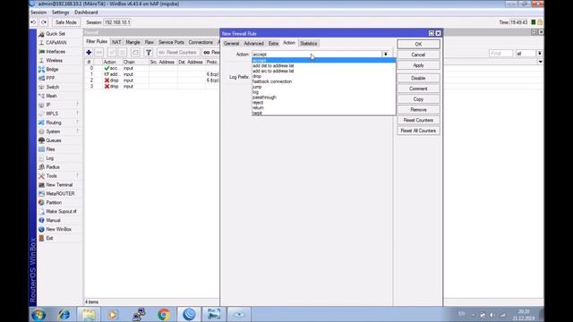Open Manual from the sidebar
The image size is (573, 322).
click(x=53, y=220)
